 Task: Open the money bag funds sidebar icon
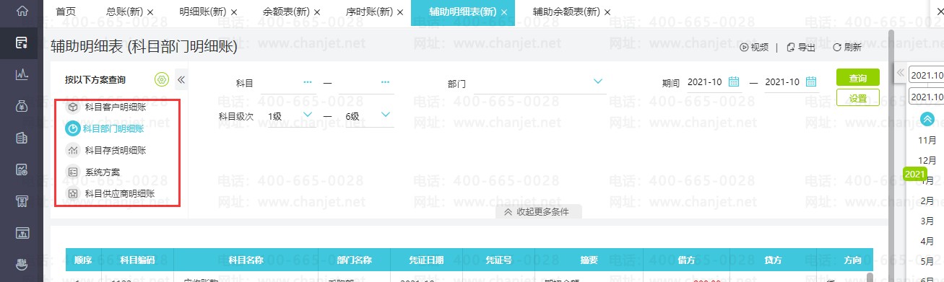22,106
